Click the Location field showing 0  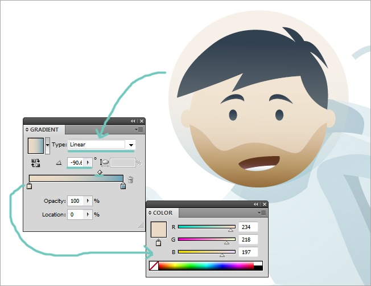tap(76, 215)
